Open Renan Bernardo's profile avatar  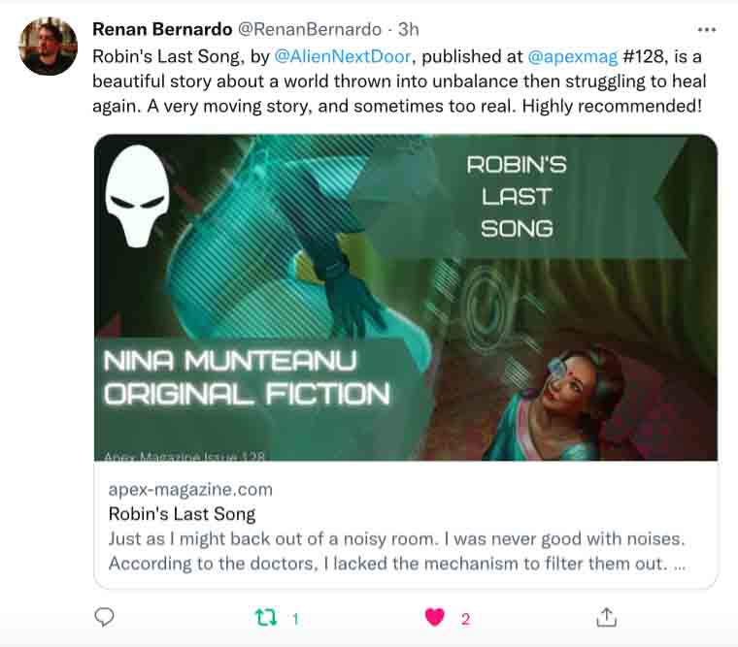tap(48, 46)
